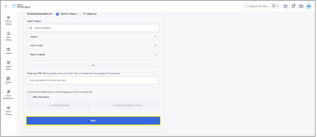Click the noon Partners logo
This screenshot has height=137, width=317.
[21, 6]
